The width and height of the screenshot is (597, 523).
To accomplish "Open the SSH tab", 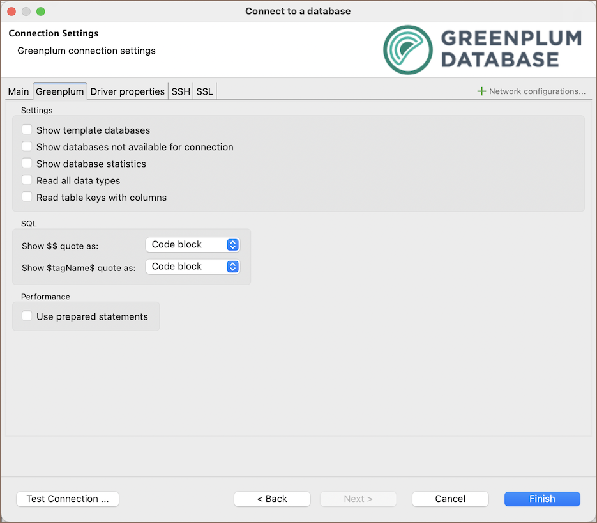I will click(x=181, y=91).
